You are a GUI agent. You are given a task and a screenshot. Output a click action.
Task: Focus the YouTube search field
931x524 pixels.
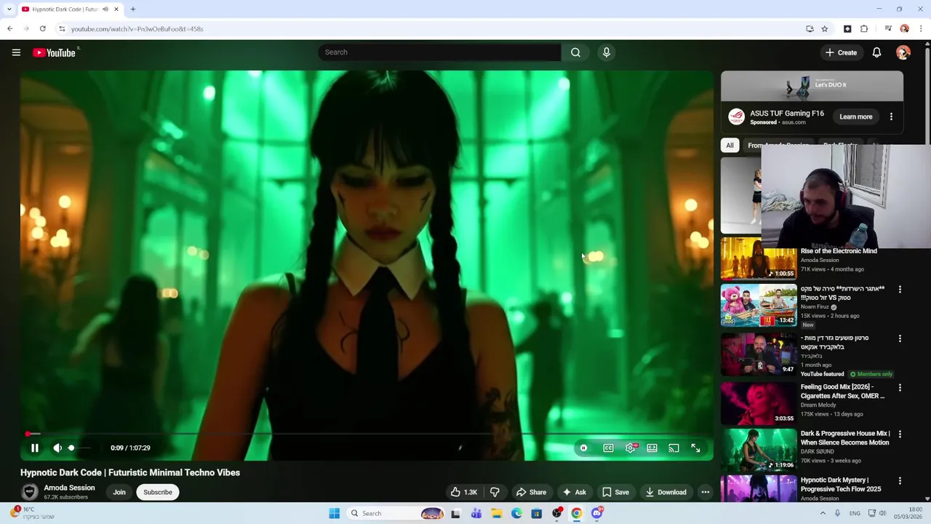click(439, 52)
